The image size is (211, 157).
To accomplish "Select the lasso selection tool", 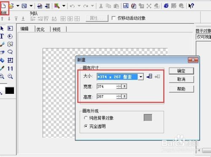I will 10,52.
